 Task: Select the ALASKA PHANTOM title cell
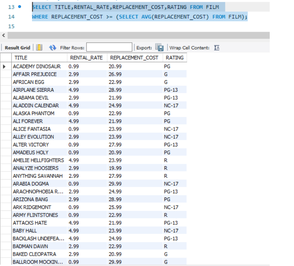(39, 113)
